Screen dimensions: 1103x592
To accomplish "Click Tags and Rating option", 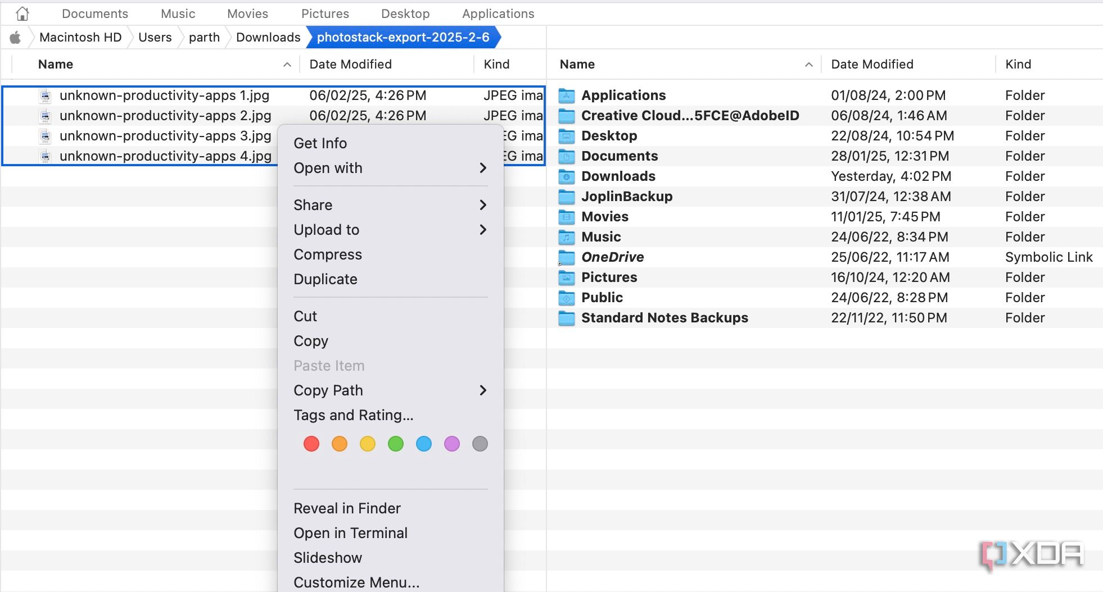I will pyautogui.click(x=353, y=415).
